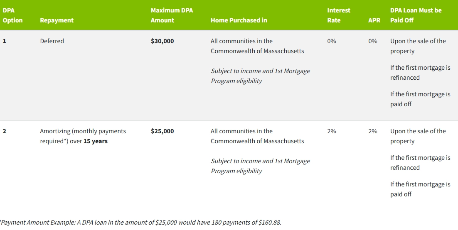
Task: Select the "Home Purchased in" header
Action: (239, 20)
